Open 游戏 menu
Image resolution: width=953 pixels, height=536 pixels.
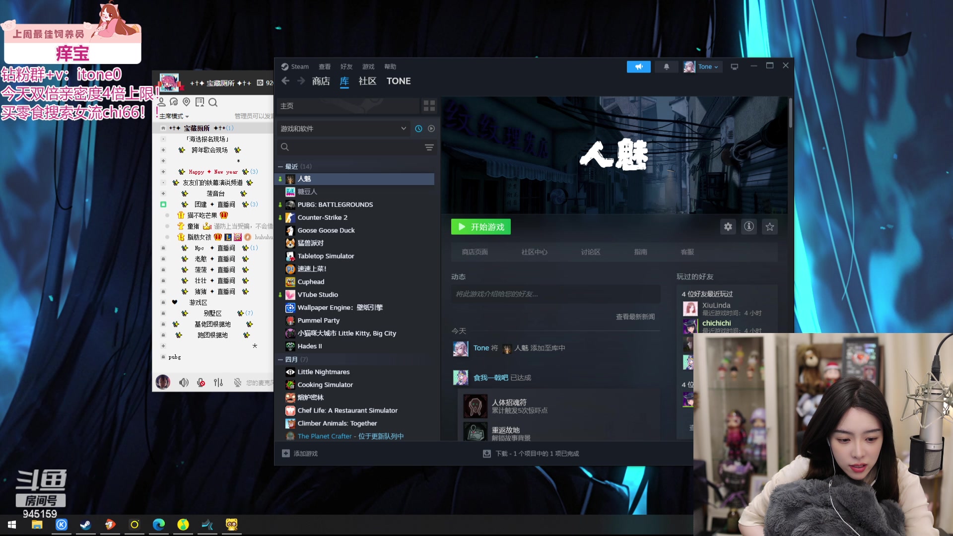pyautogui.click(x=368, y=67)
